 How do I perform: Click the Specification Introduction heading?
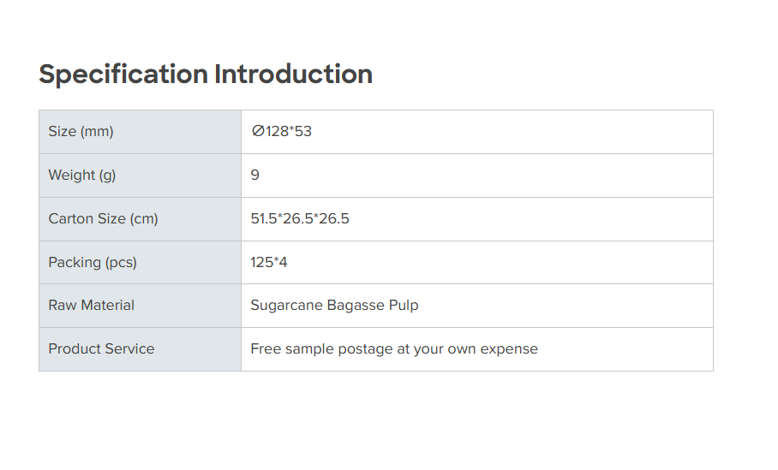206,74
